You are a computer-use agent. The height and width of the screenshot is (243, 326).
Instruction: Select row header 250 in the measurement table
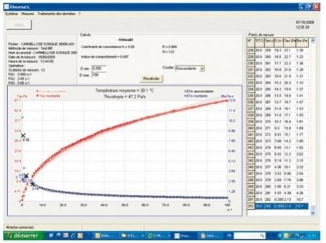[251, 193]
